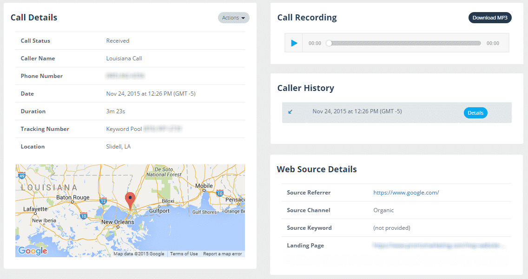Open the Actions dropdown menu

pyautogui.click(x=233, y=18)
